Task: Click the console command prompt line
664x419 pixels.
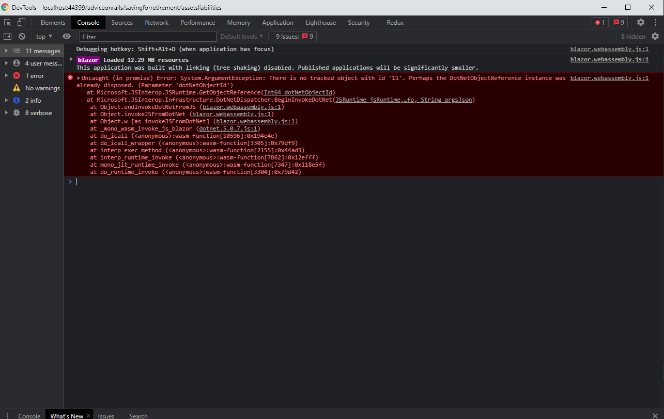Action: click(155, 181)
